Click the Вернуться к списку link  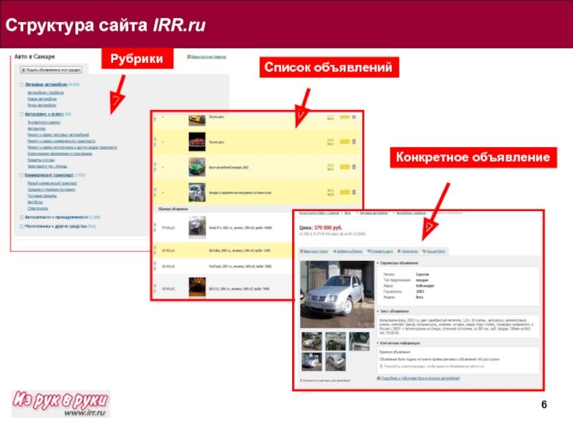coord(314,252)
